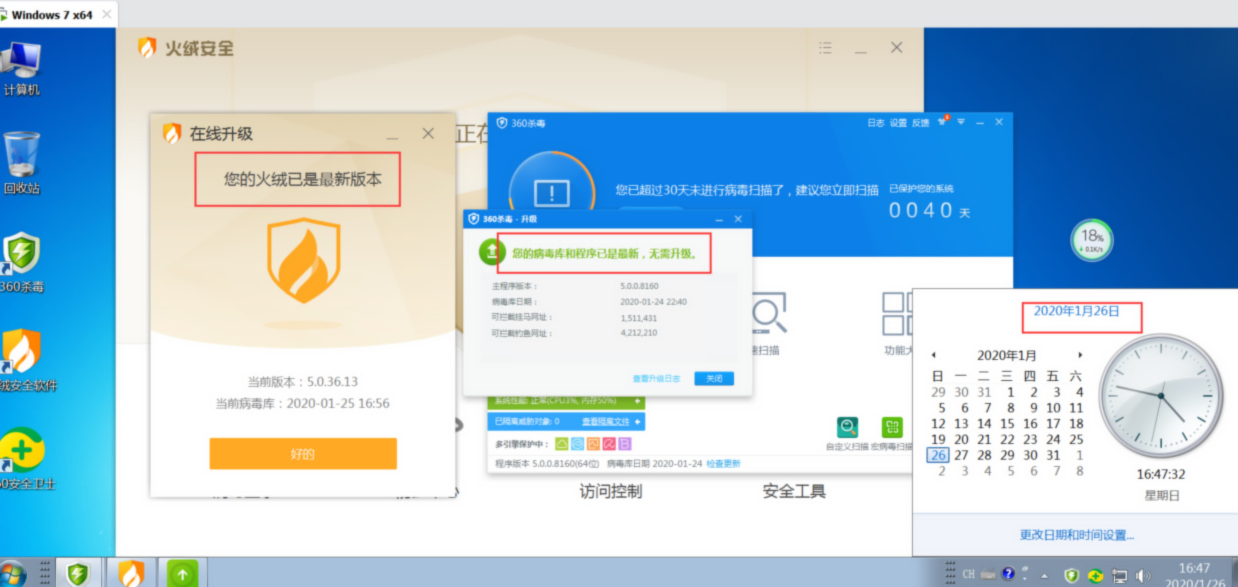The width and height of the screenshot is (1238, 587).
Task: Click the red Avira engine icon
Action: click(609, 445)
